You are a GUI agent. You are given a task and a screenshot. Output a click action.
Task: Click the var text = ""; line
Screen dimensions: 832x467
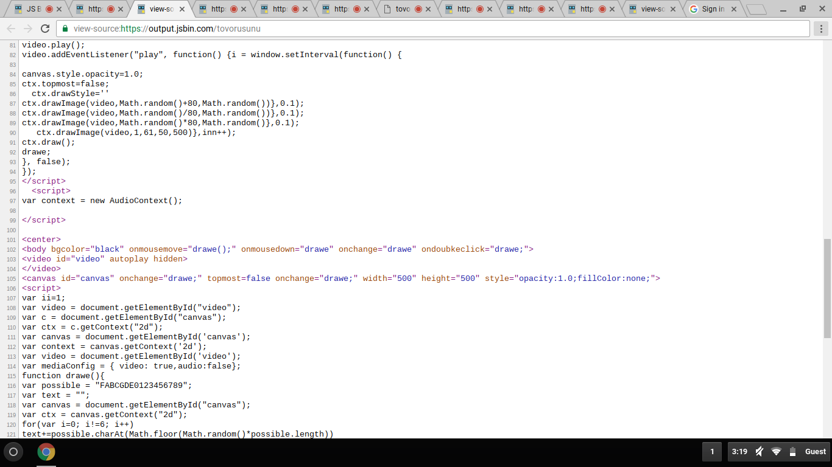[56, 395]
